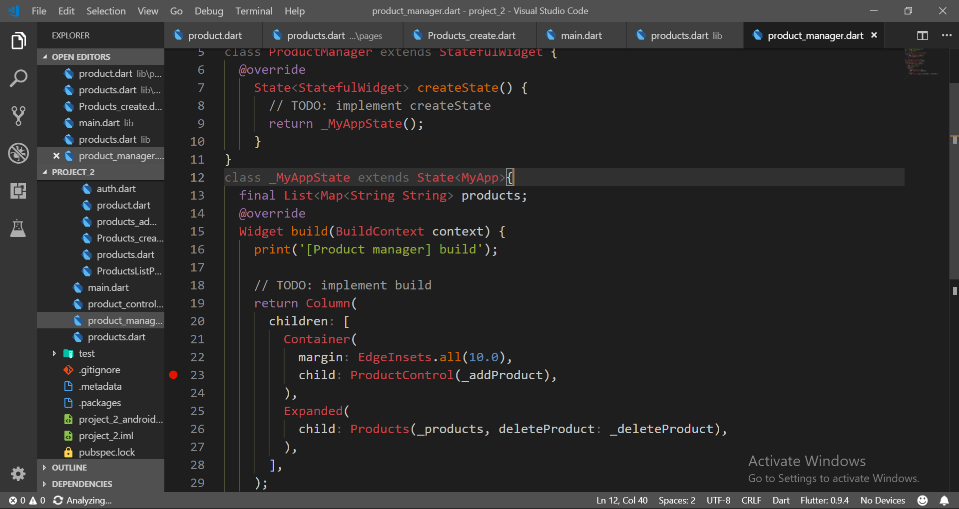Click line number 17 in gutter

197,267
